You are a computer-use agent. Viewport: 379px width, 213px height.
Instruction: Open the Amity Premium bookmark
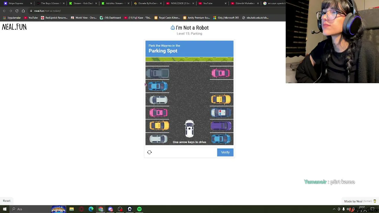click(196, 18)
